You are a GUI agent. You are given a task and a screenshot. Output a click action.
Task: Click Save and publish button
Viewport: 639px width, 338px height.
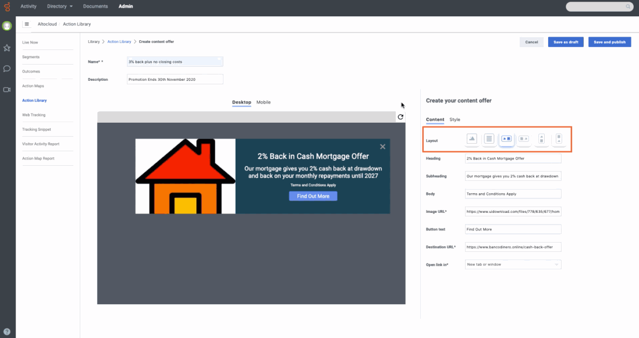click(609, 42)
